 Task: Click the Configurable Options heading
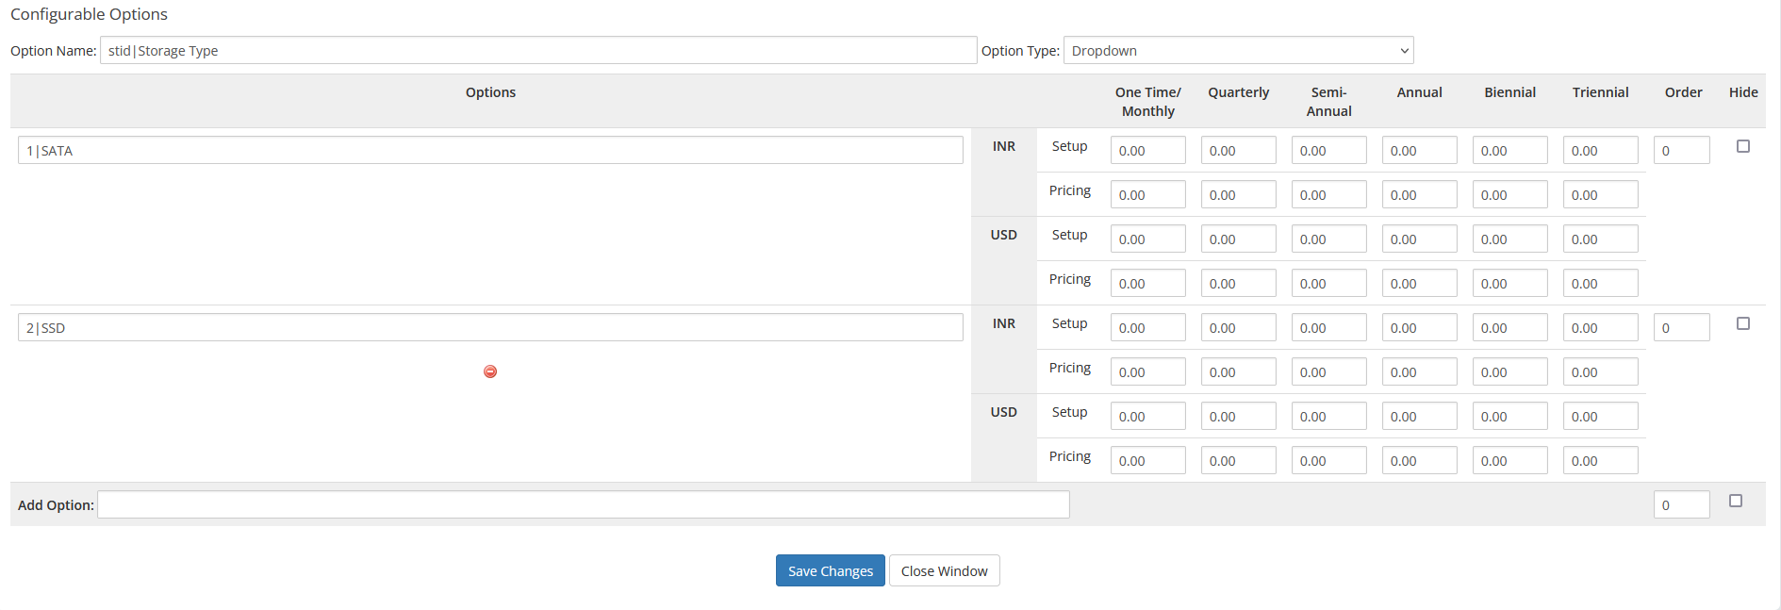coord(89,14)
